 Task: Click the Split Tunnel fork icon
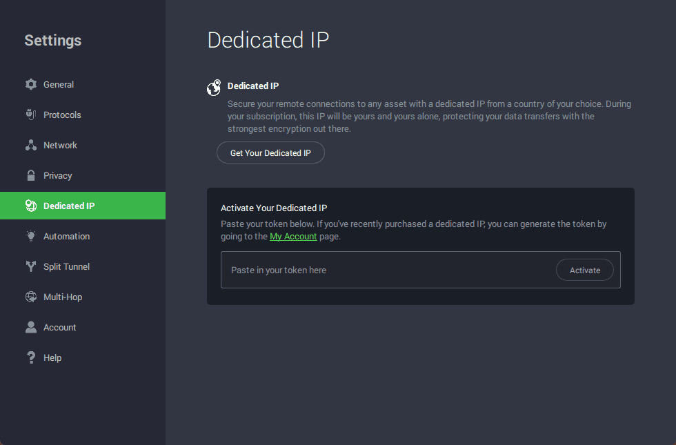[30, 266]
